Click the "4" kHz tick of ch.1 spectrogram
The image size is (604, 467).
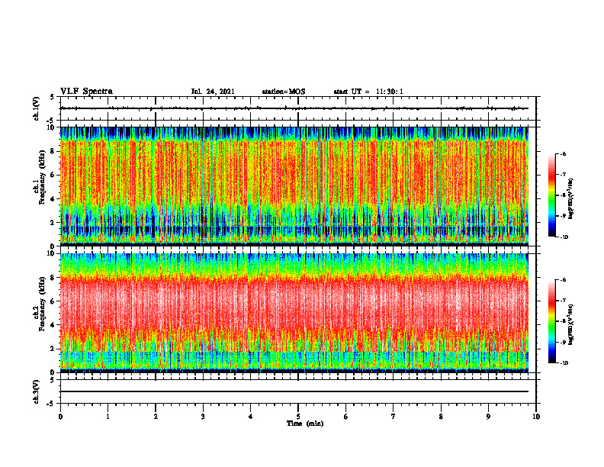(x=53, y=199)
